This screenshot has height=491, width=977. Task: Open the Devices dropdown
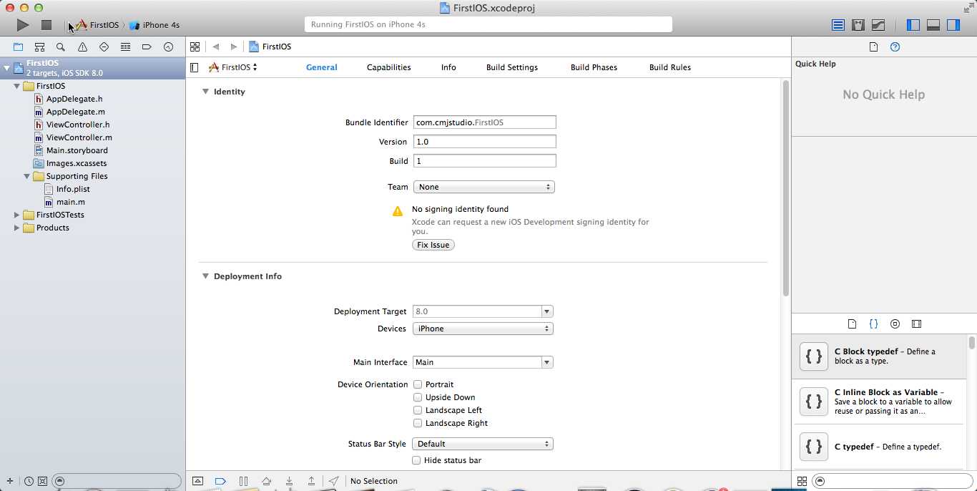[x=483, y=329]
